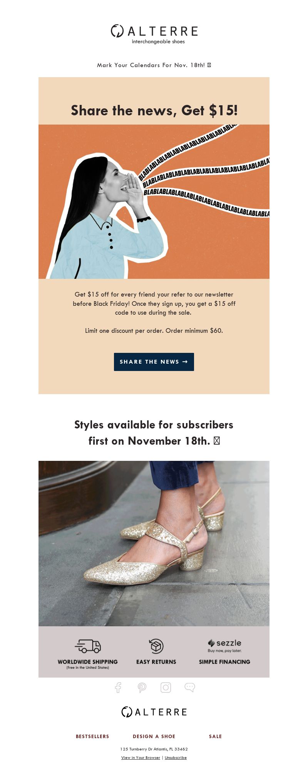Viewport: 308px width, 779px height.
Task: Open the Facebook social icon
Action: pyautogui.click(x=118, y=688)
